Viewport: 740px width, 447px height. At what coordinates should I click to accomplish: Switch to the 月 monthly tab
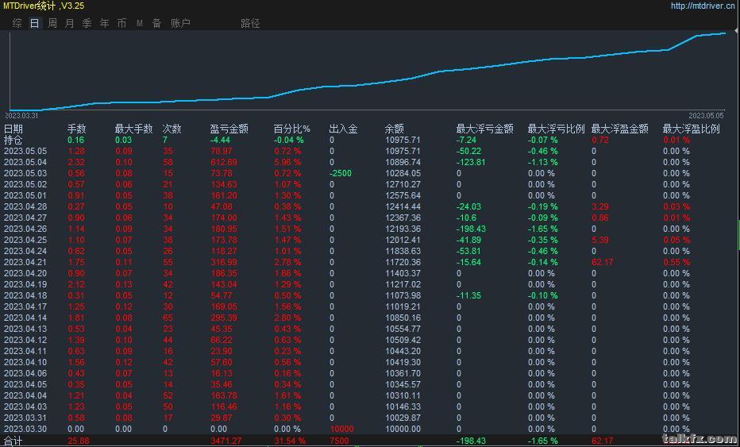70,23
